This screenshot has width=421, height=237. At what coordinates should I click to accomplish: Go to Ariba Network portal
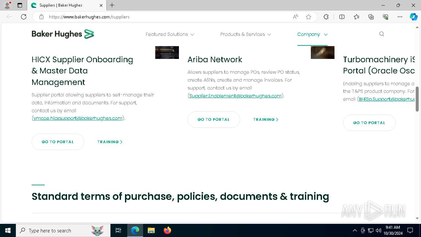pyautogui.click(x=214, y=119)
